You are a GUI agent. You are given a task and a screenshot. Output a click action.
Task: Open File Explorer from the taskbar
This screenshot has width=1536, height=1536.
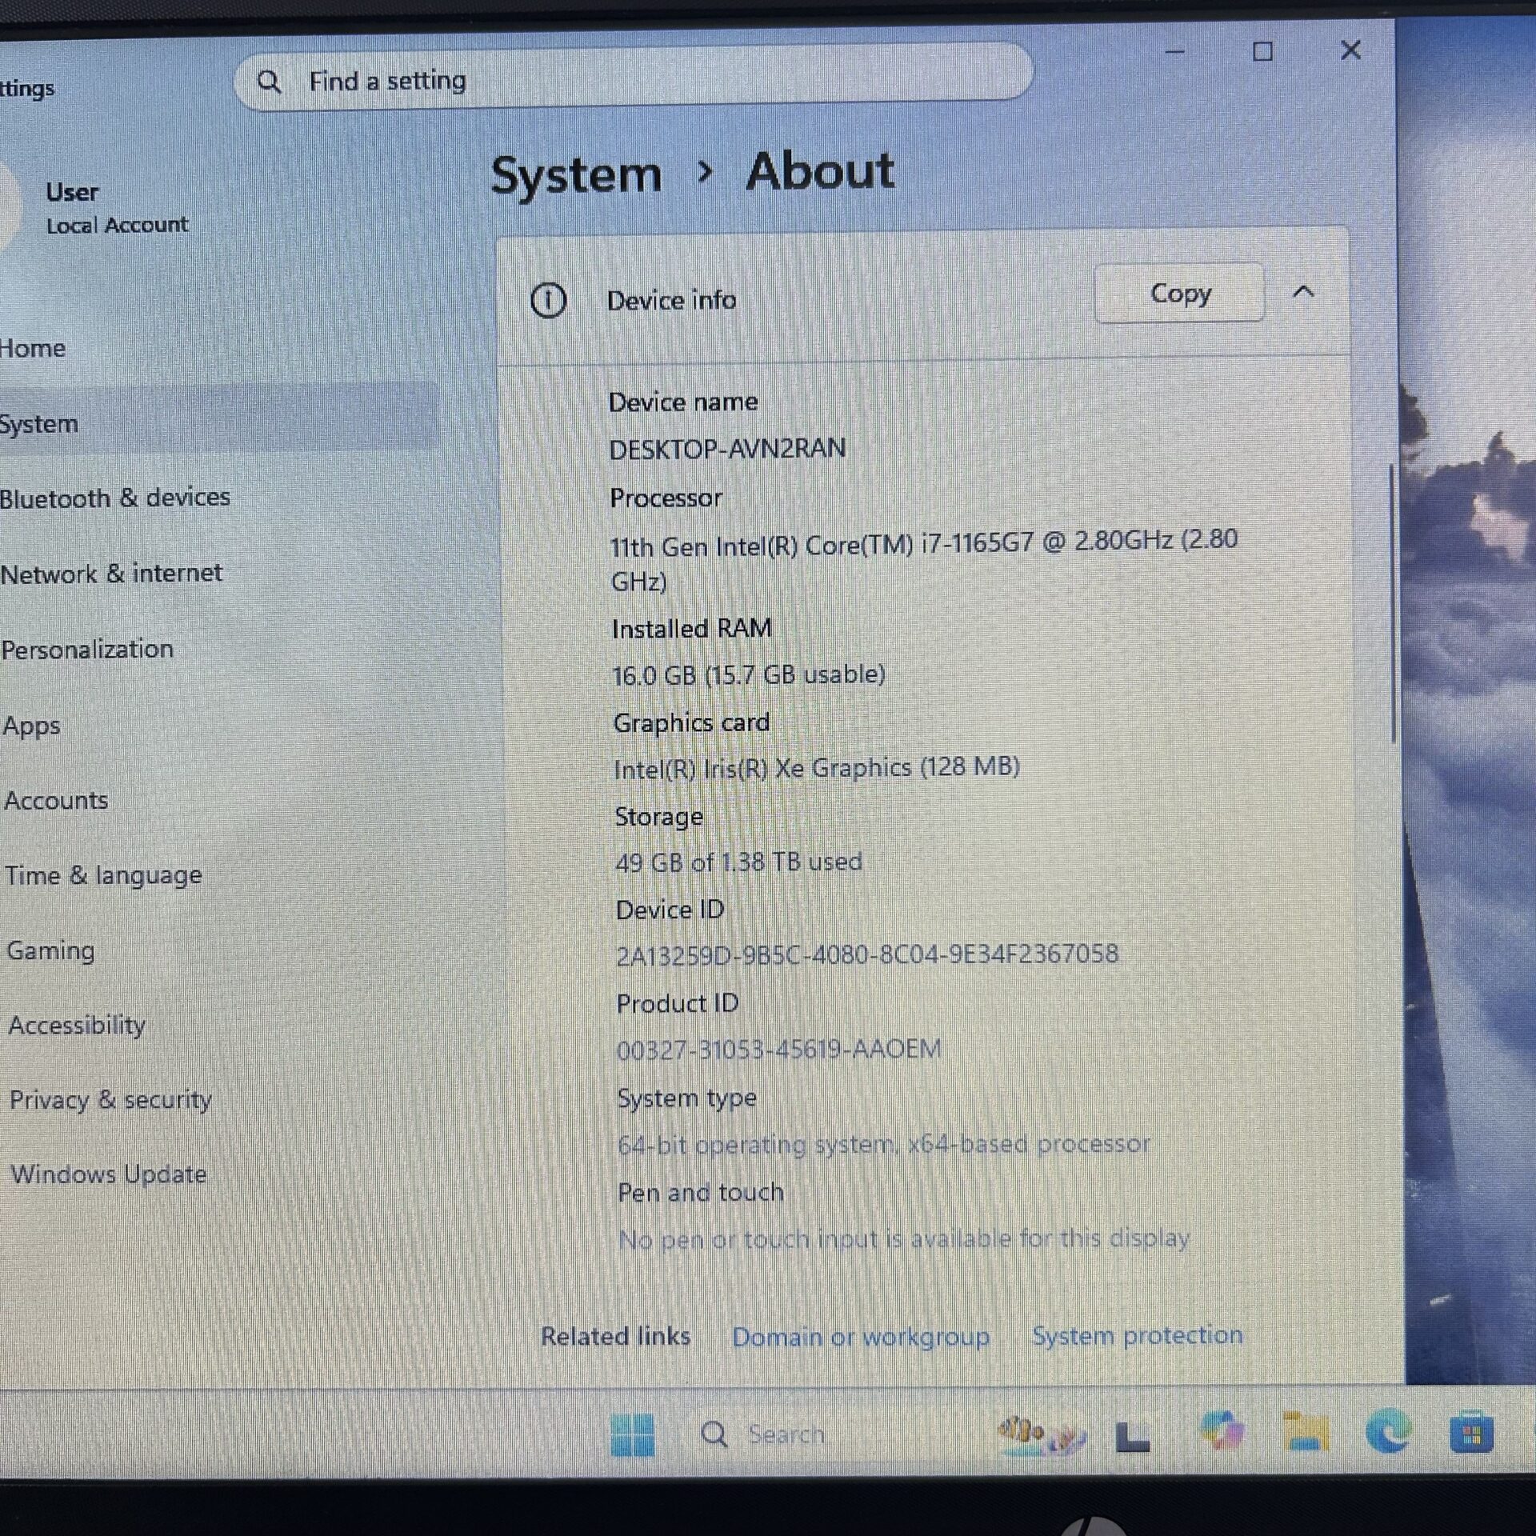pyautogui.click(x=1306, y=1432)
